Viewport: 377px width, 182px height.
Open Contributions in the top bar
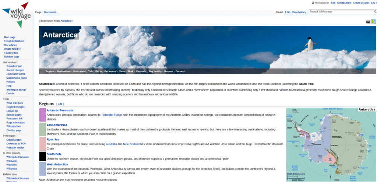[x=344, y=3]
